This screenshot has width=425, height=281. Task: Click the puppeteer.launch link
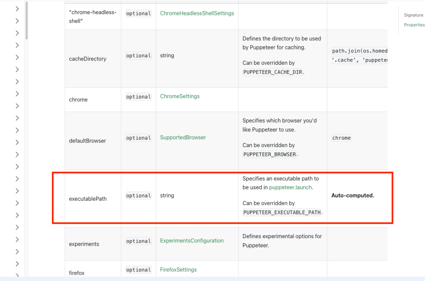(290, 187)
